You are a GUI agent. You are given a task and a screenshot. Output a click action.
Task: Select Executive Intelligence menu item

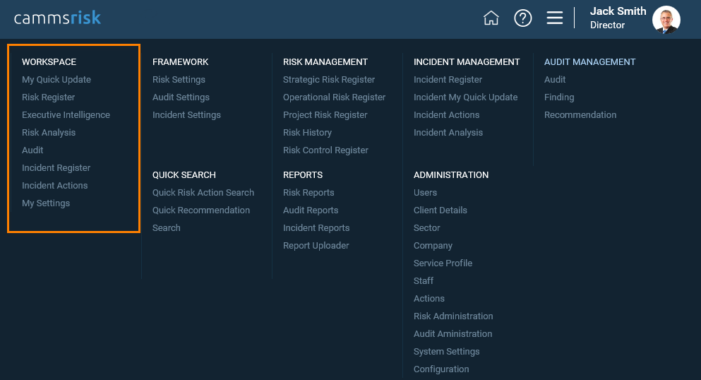(66, 115)
